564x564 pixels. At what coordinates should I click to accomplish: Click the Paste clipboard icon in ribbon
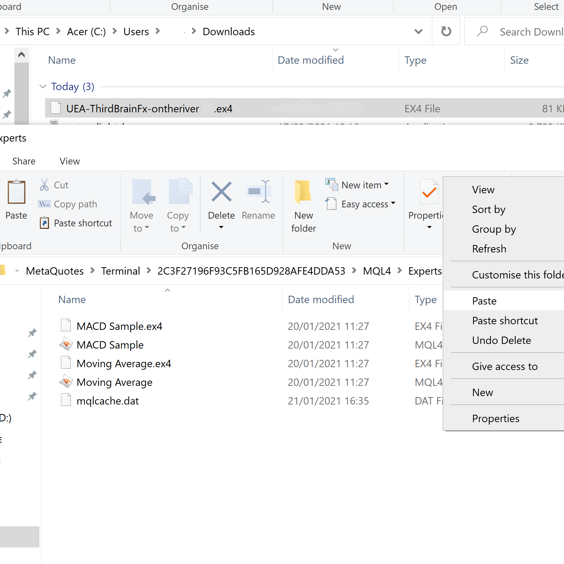16,192
